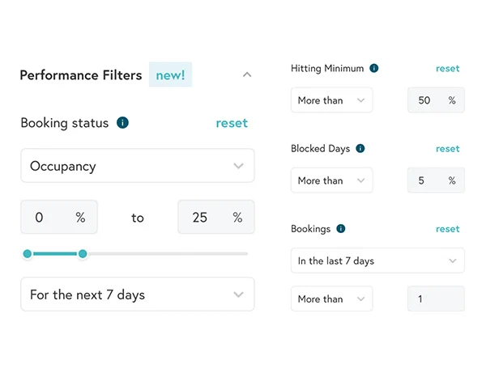Open Hitting Minimum 'More than' dropdown
This screenshot has width=486, height=373.
[x=332, y=100]
